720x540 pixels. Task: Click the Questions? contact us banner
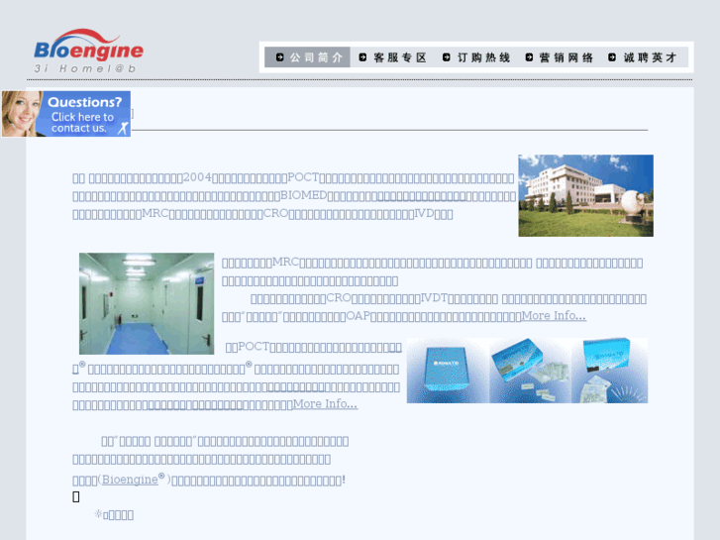point(66,114)
